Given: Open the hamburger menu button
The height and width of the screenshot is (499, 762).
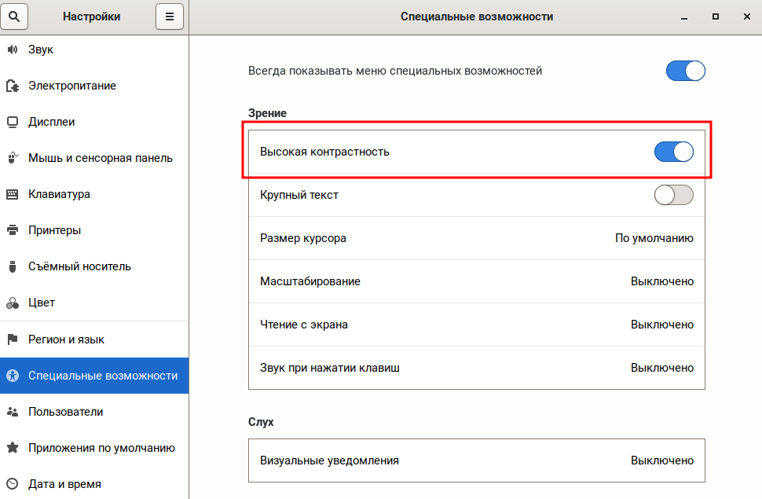Looking at the screenshot, I should click(x=169, y=17).
